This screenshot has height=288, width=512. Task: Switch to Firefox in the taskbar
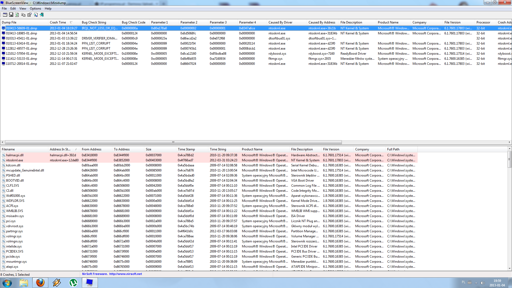tap(40, 283)
